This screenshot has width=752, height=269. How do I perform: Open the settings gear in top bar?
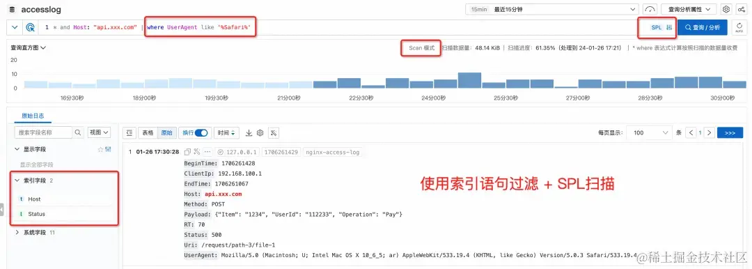(726, 9)
